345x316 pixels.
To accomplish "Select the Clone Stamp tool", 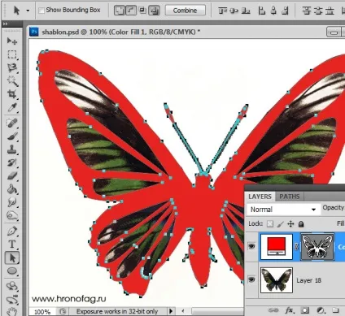I will pyautogui.click(x=11, y=149).
